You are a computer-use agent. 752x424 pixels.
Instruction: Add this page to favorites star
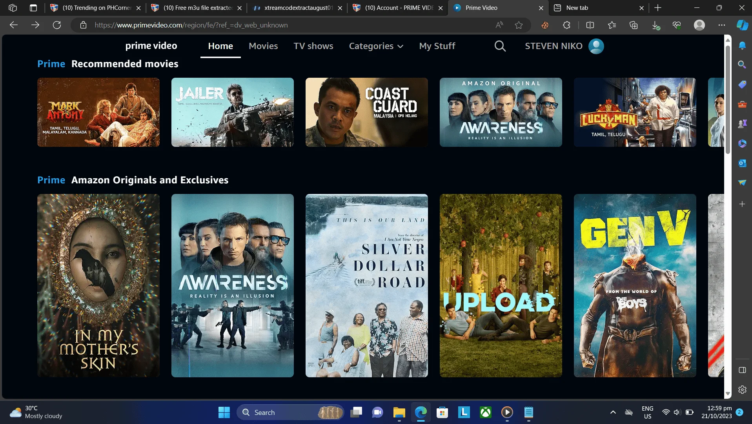tap(519, 25)
